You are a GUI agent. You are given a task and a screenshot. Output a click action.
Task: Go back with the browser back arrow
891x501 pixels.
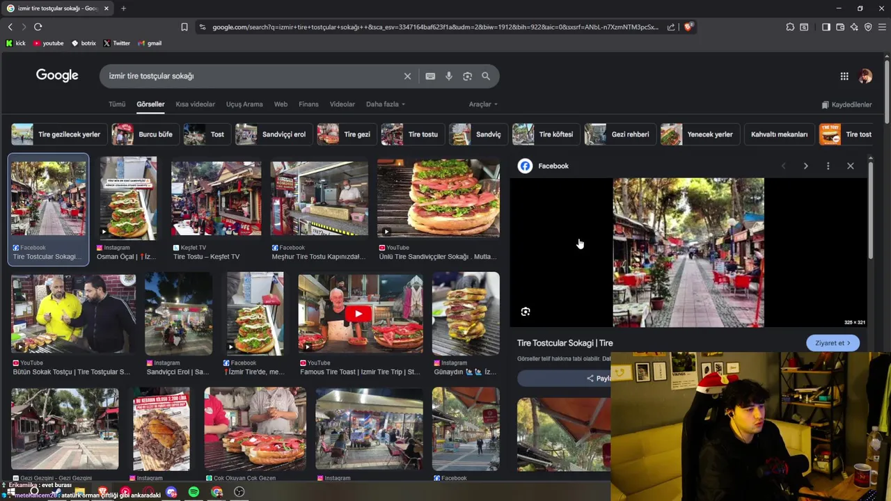point(10,27)
